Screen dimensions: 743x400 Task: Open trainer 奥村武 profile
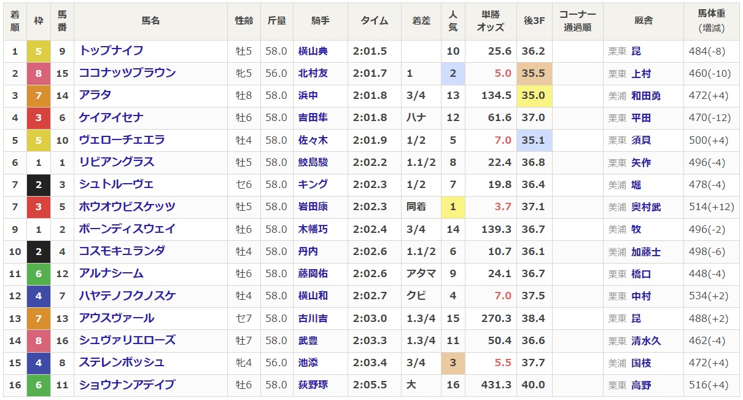[x=645, y=207]
